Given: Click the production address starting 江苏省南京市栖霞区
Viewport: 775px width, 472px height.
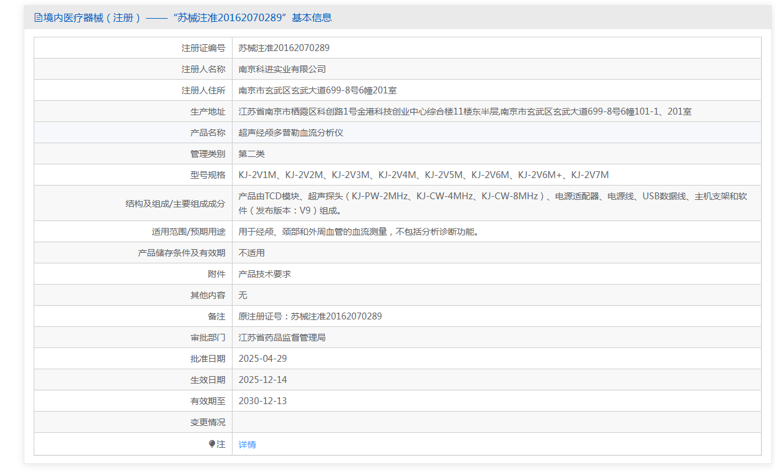Looking at the screenshot, I should pos(465,111).
